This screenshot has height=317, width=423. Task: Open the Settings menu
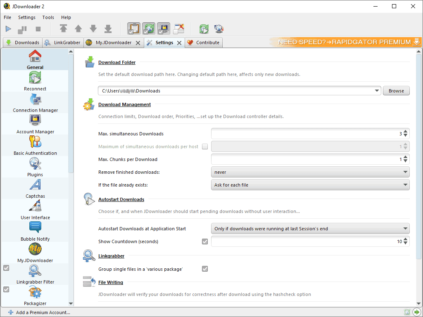pos(27,17)
